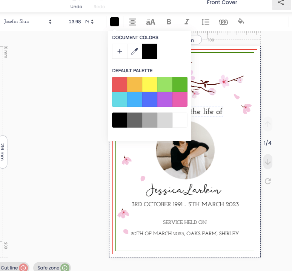Add a new document color with plus
The image size is (292, 271).
(x=120, y=51)
